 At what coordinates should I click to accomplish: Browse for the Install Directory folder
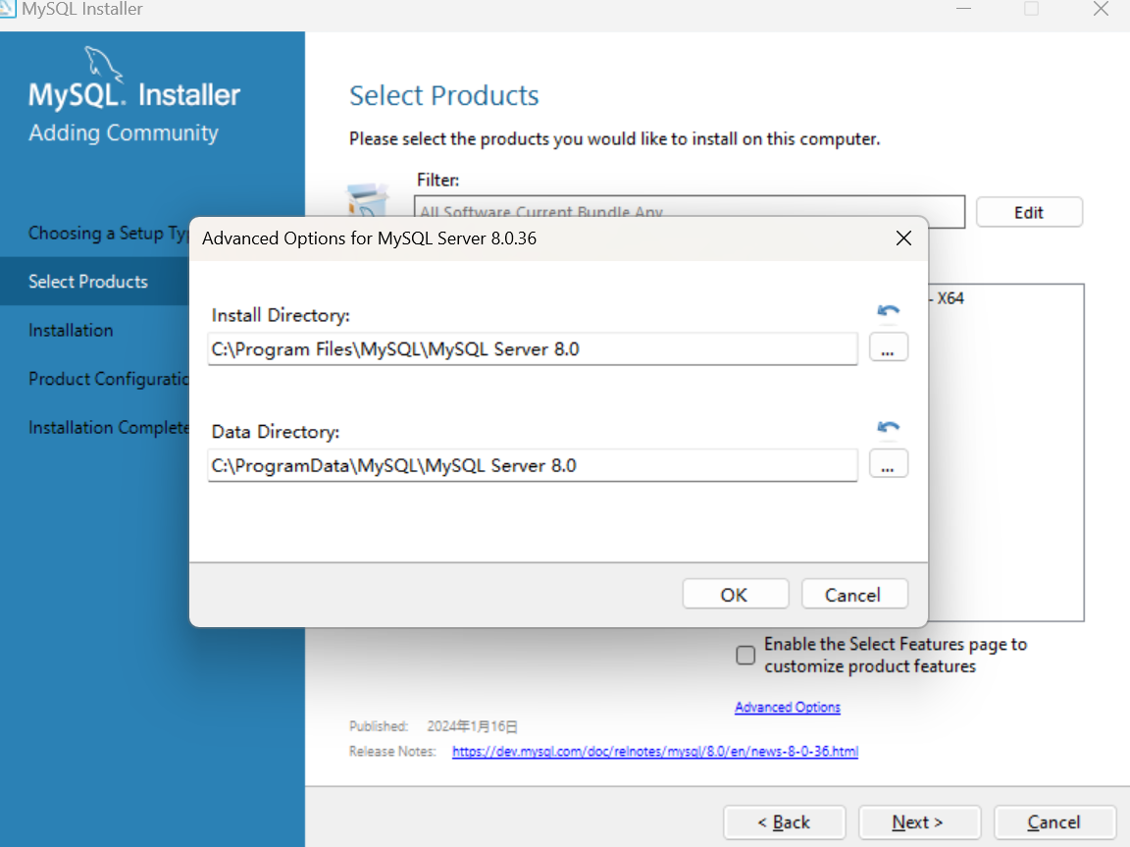[888, 348]
